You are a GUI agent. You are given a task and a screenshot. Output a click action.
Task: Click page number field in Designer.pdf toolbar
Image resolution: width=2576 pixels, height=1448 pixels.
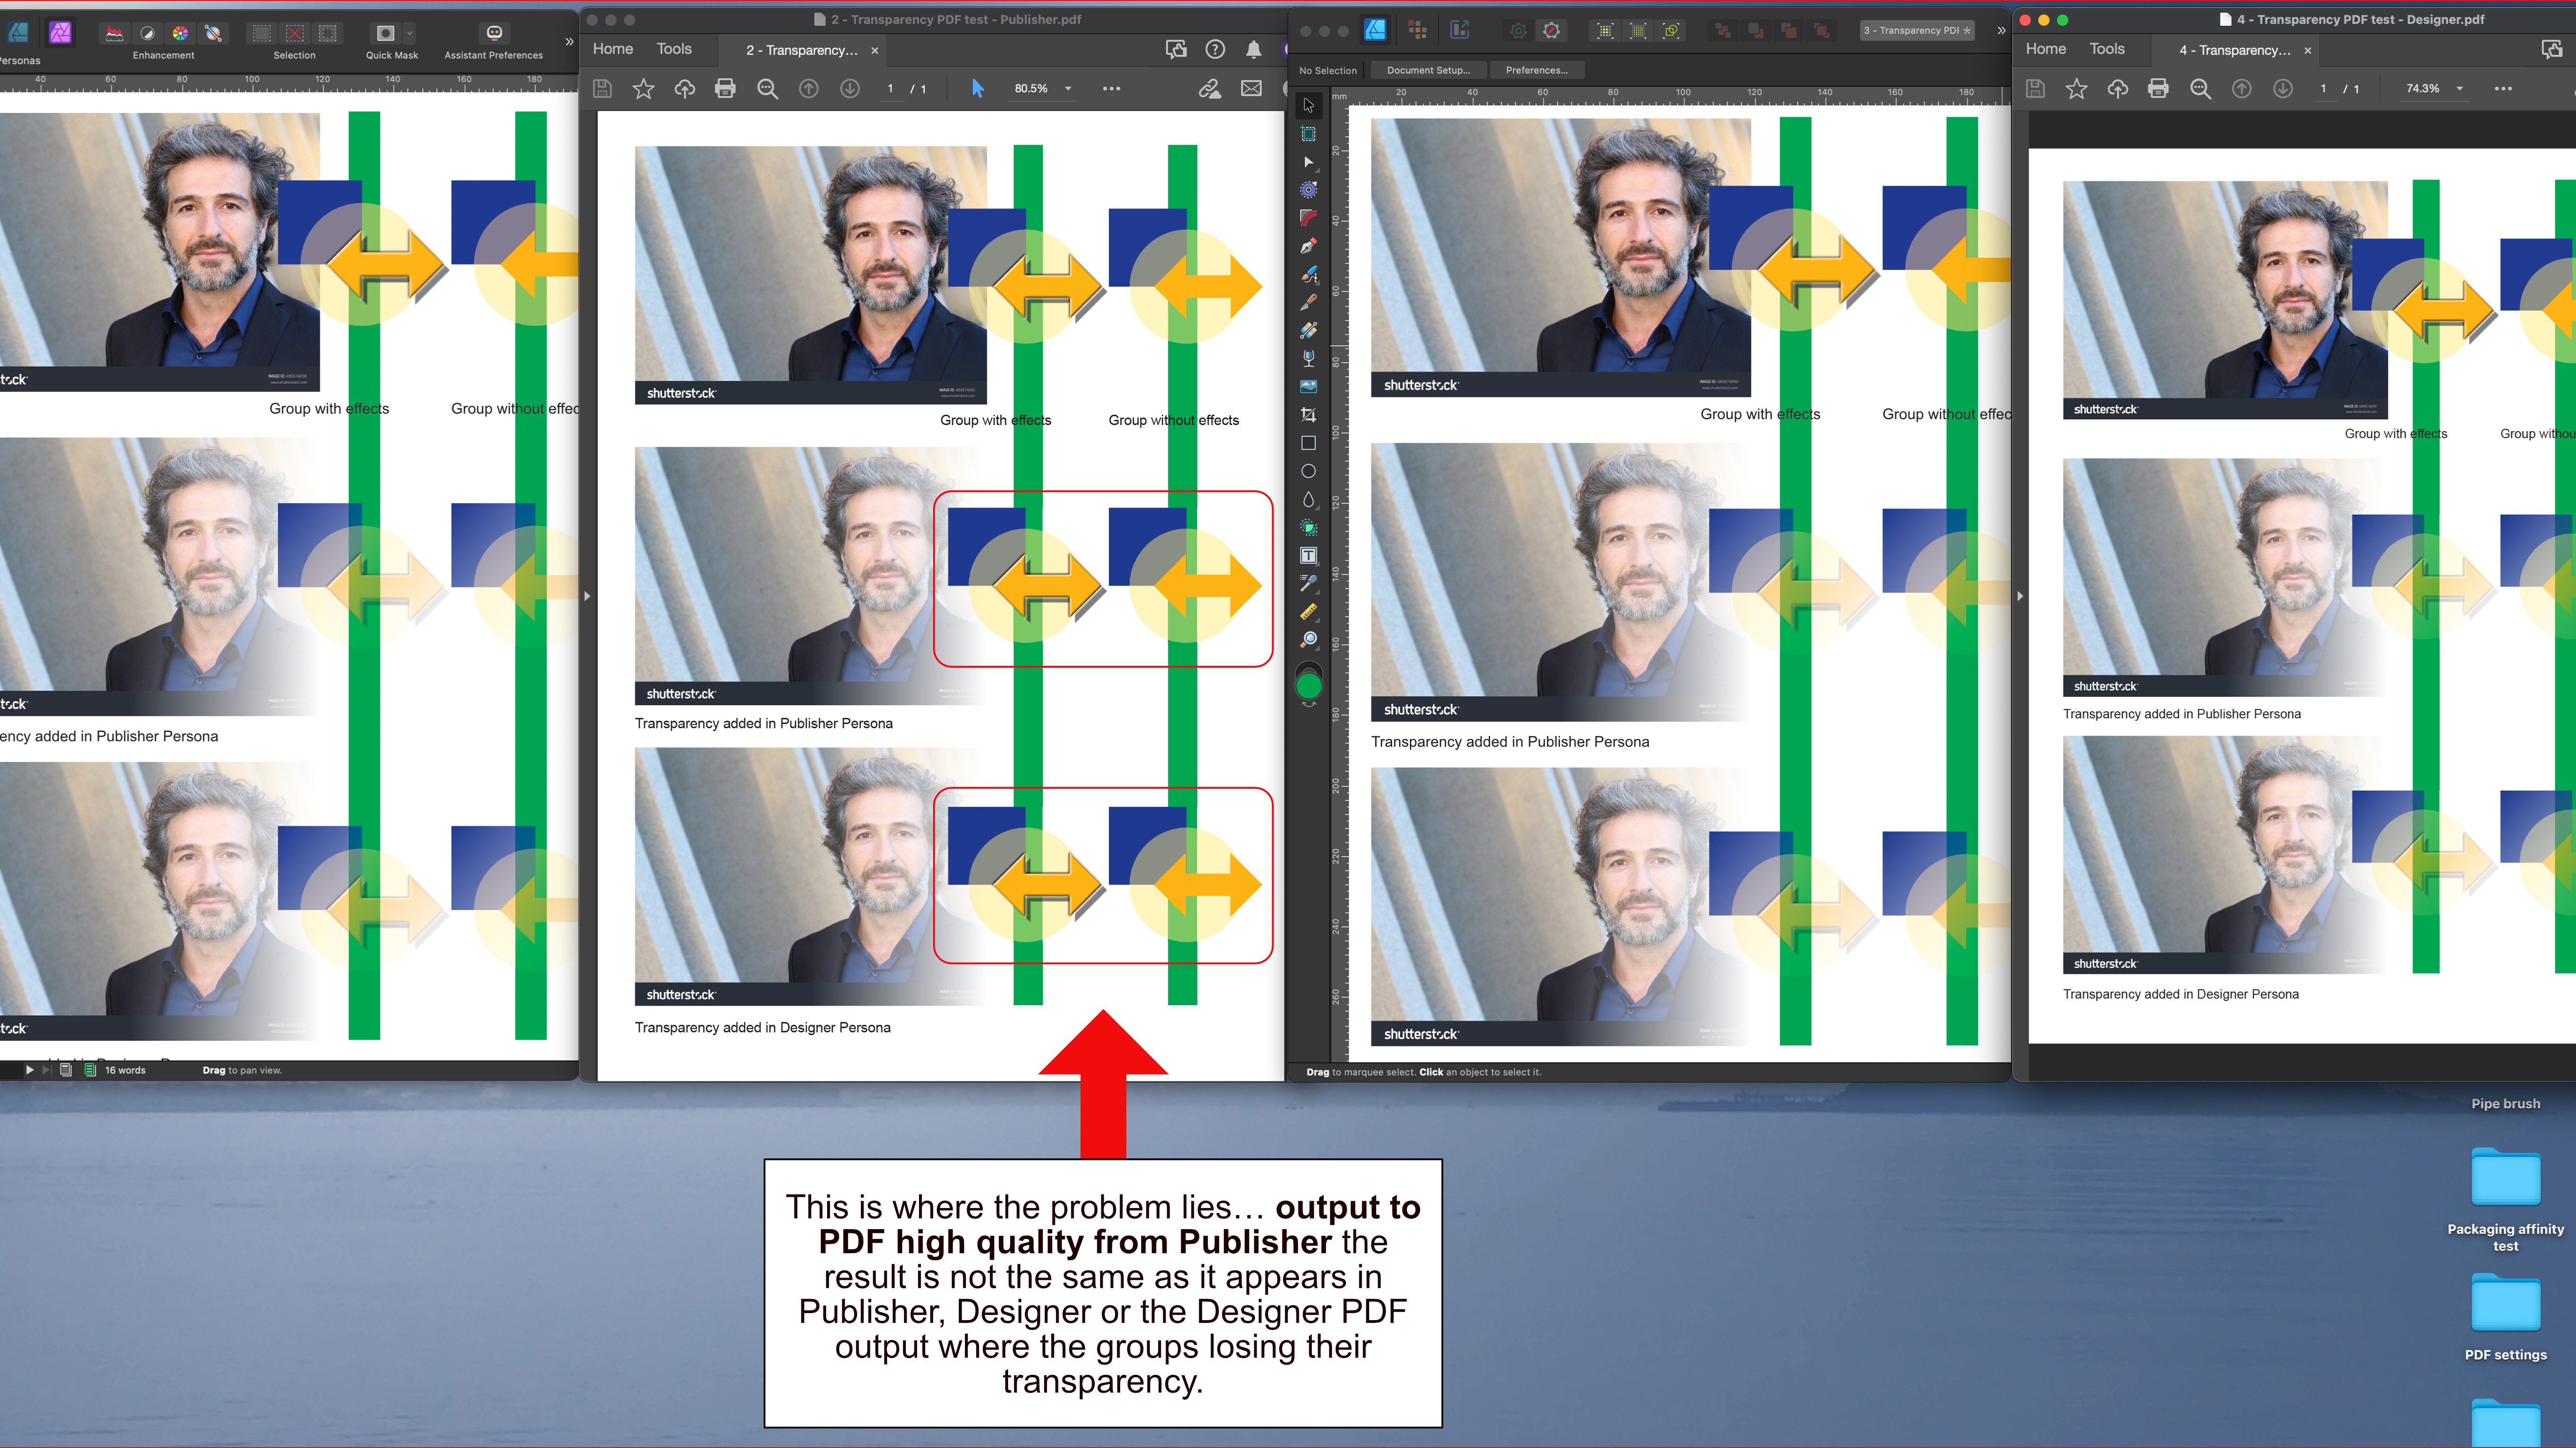(2323, 89)
